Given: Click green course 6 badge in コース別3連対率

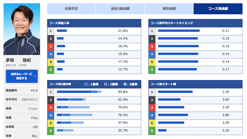Looking at the screenshot, I should pyautogui.click(x=51, y=131).
